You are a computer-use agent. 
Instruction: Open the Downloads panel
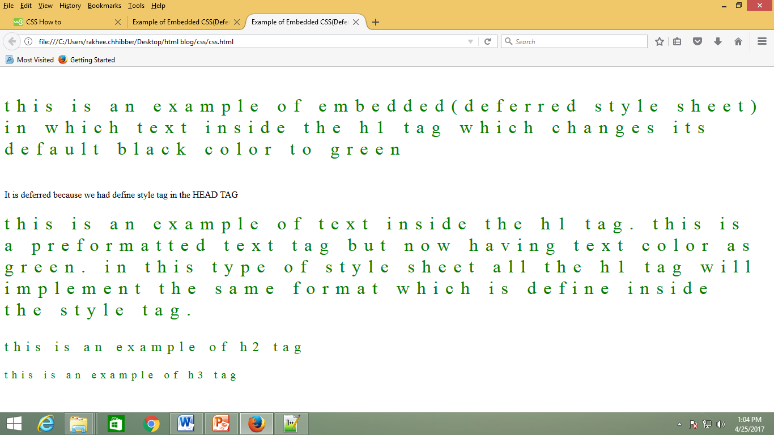point(717,41)
